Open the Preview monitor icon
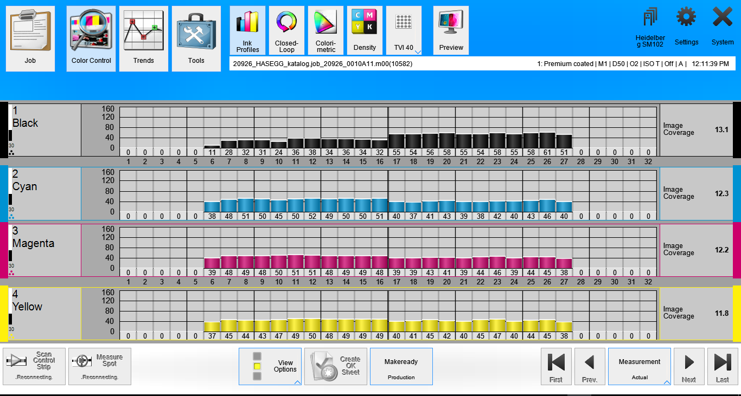 (x=451, y=31)
